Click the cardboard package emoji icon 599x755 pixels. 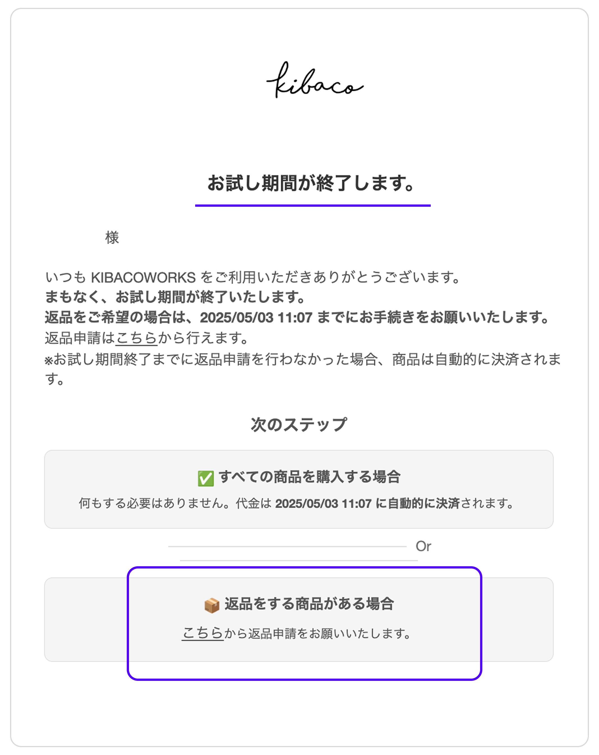click(x=211, y=606)
